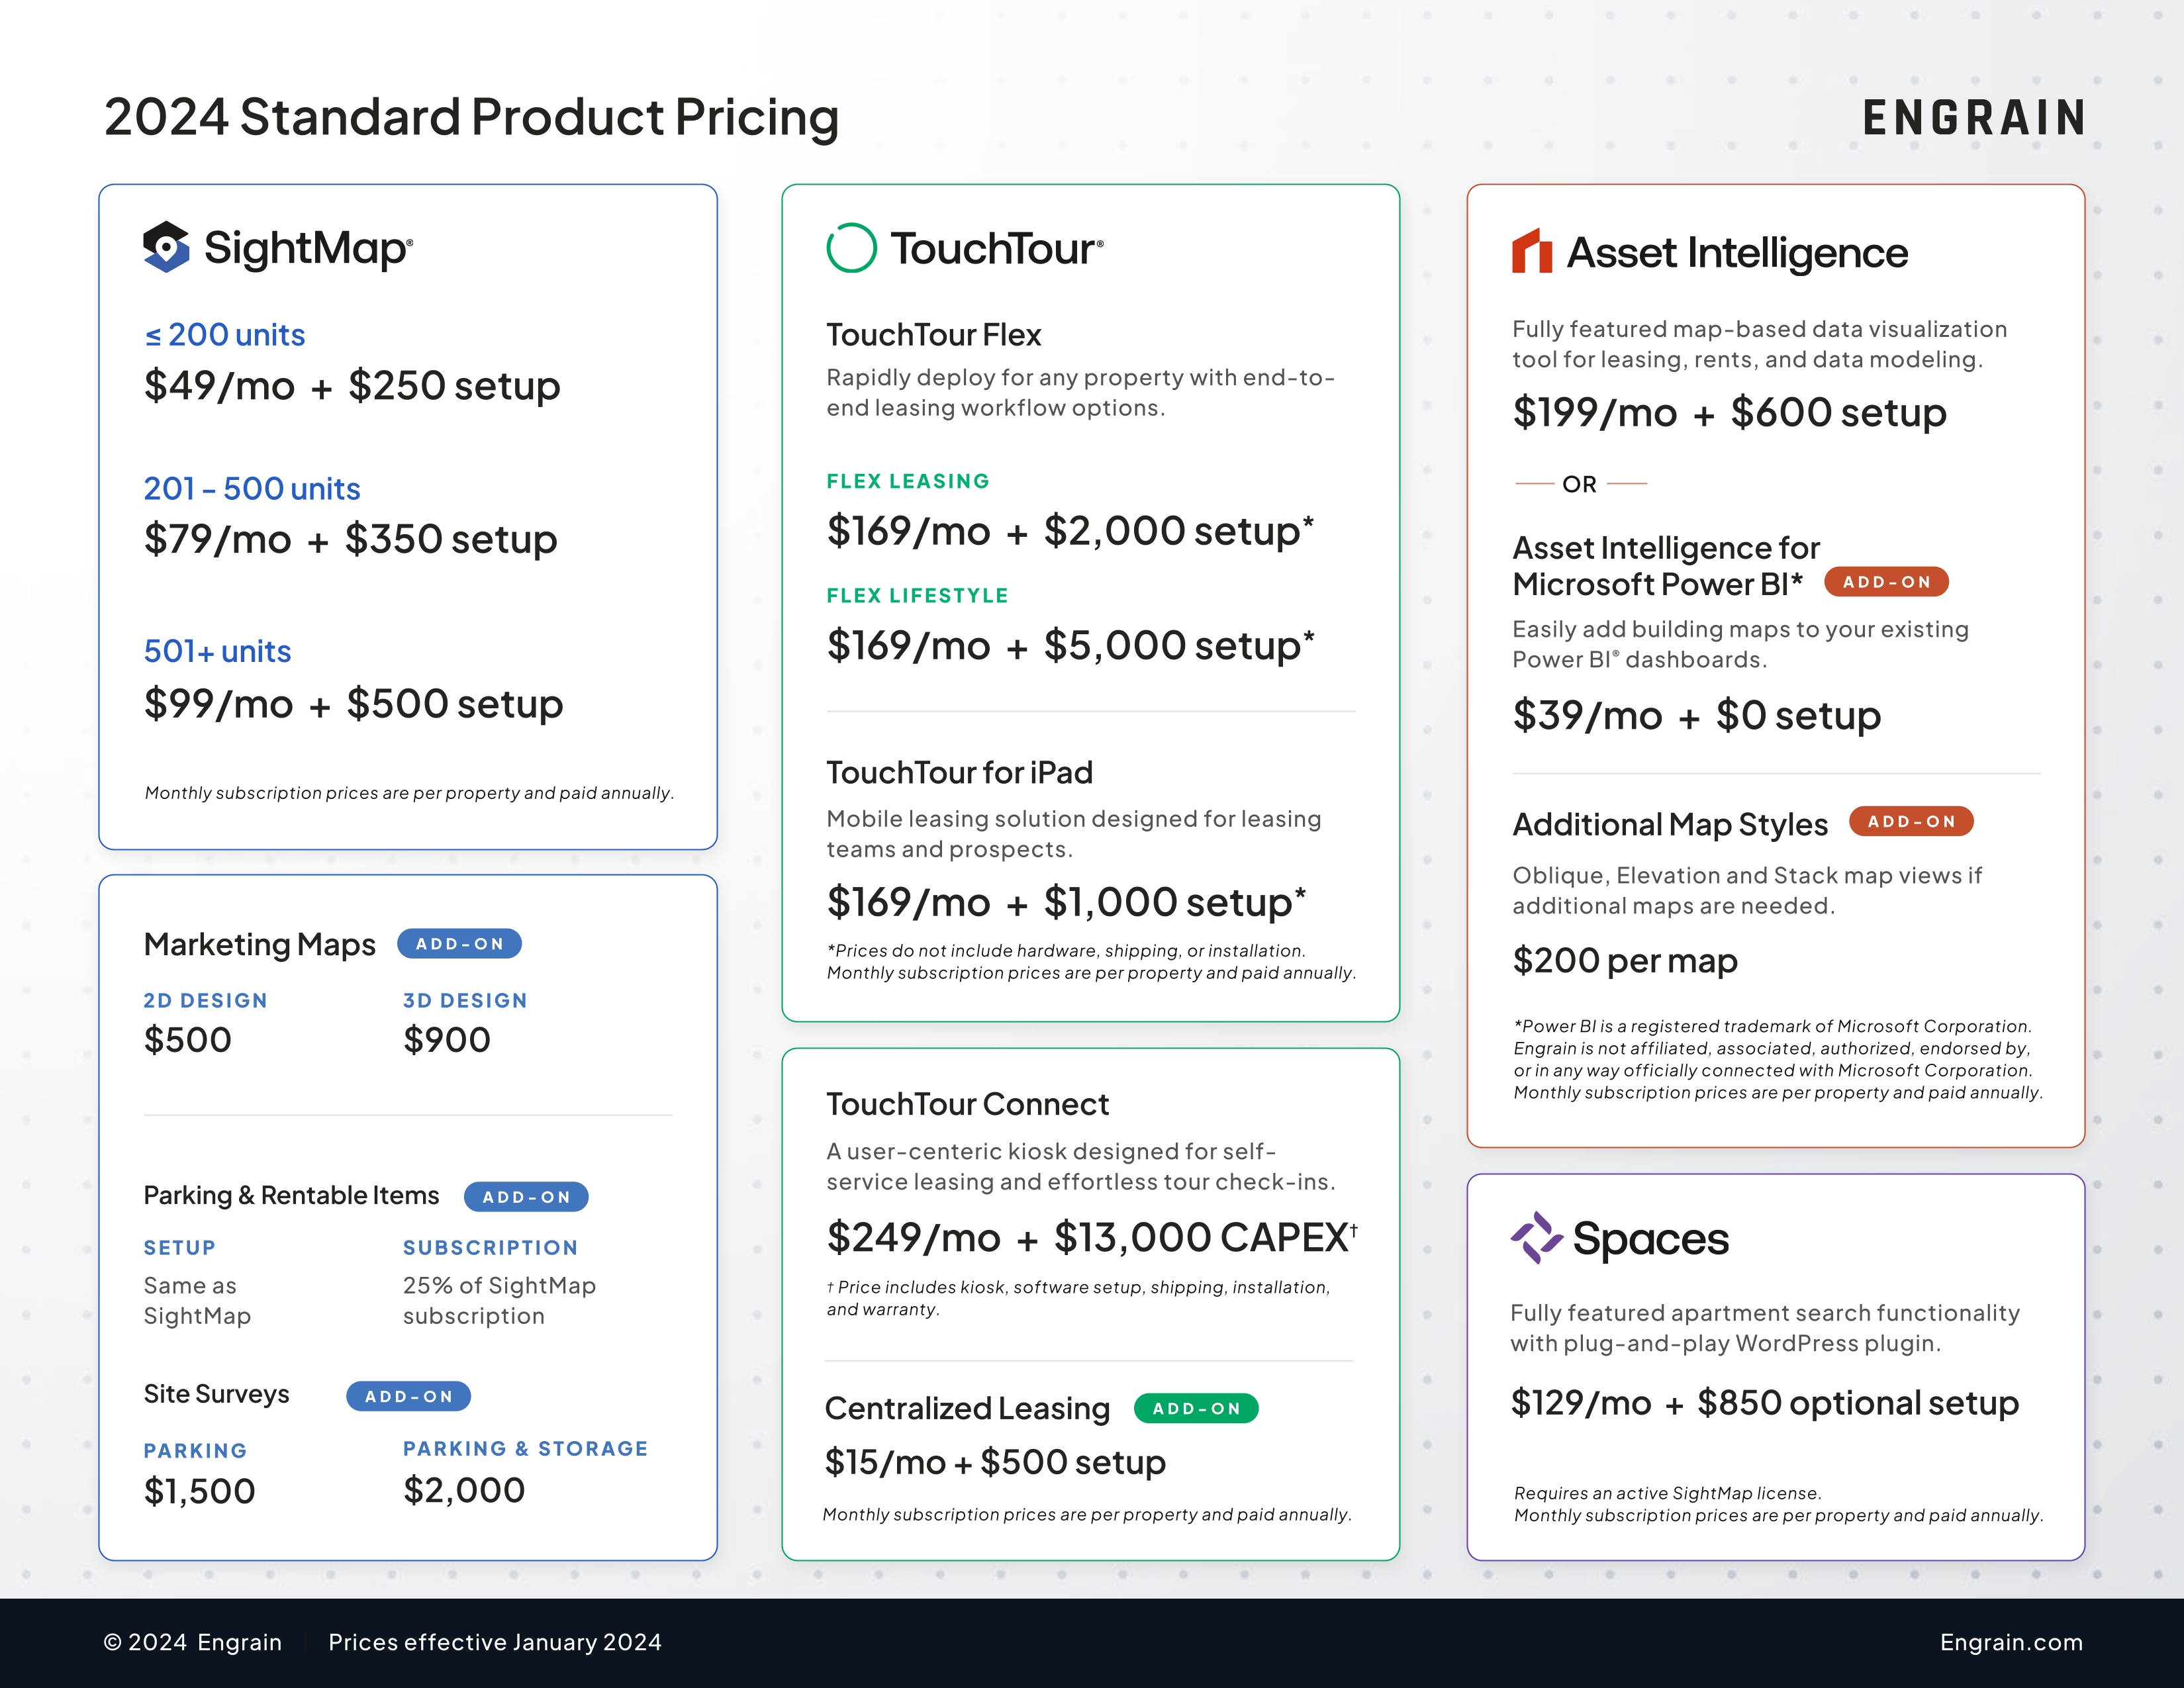This screenshot has height=1688, width=2184.
Task: Click the 'Additional Map Styles' heading
Action: point(1670,825)
